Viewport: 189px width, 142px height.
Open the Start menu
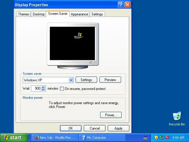[x=14, y=138]
